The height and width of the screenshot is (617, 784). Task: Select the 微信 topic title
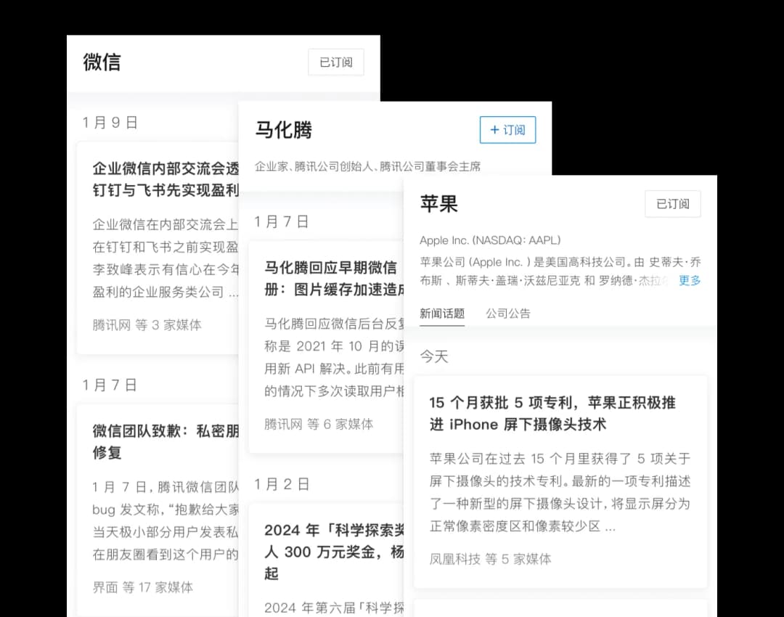coord(102,62)
